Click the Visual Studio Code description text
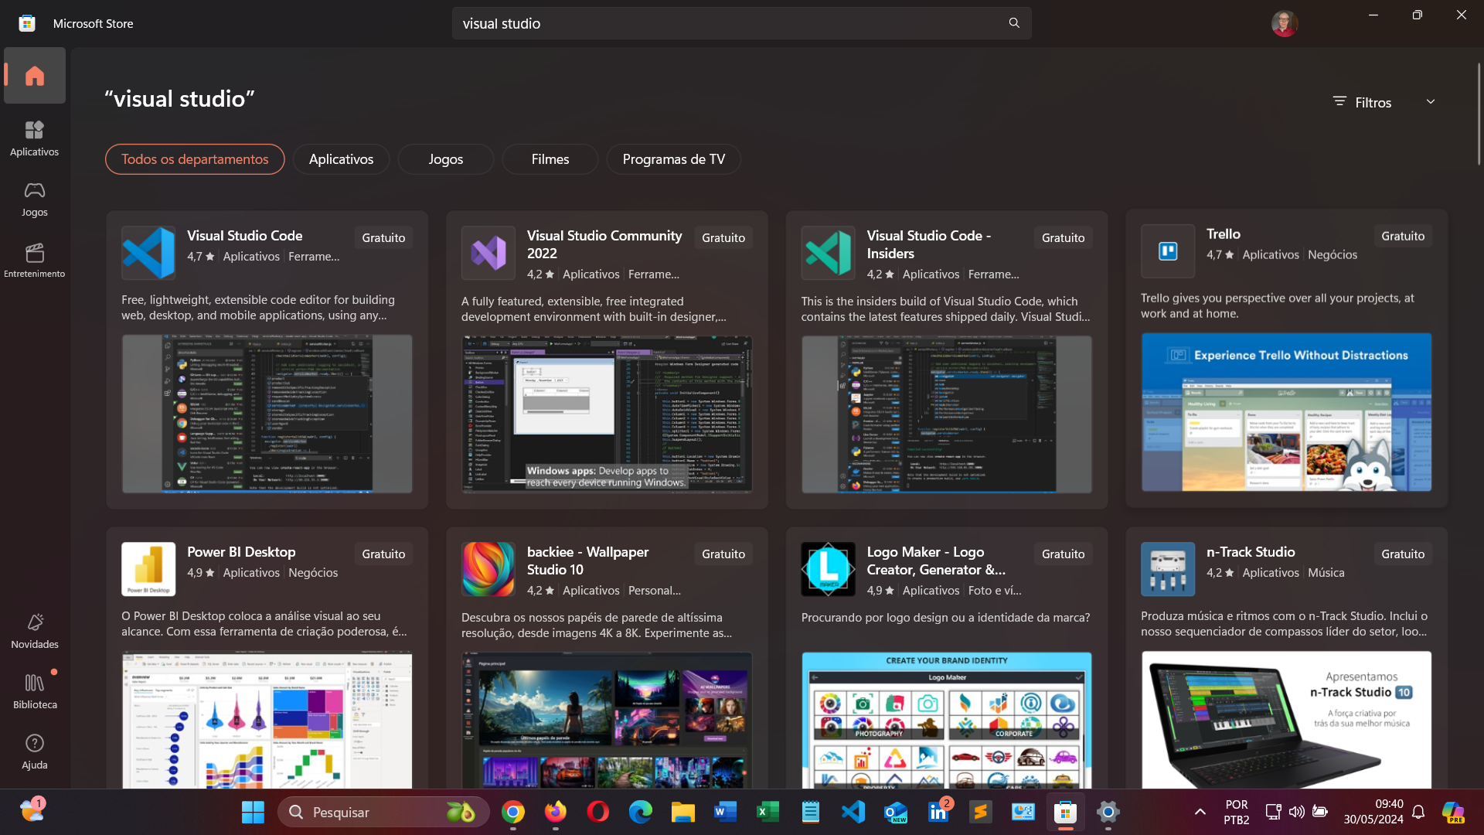 [258, 308]
